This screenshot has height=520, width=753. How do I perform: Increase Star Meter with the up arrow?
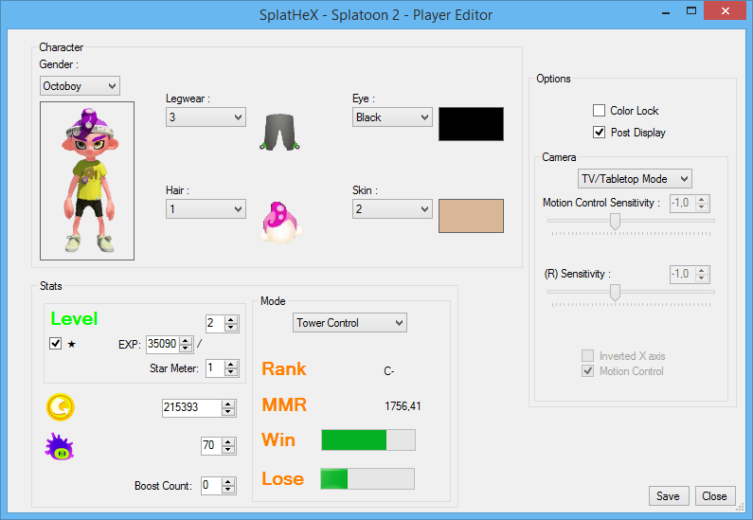point(231,365)
